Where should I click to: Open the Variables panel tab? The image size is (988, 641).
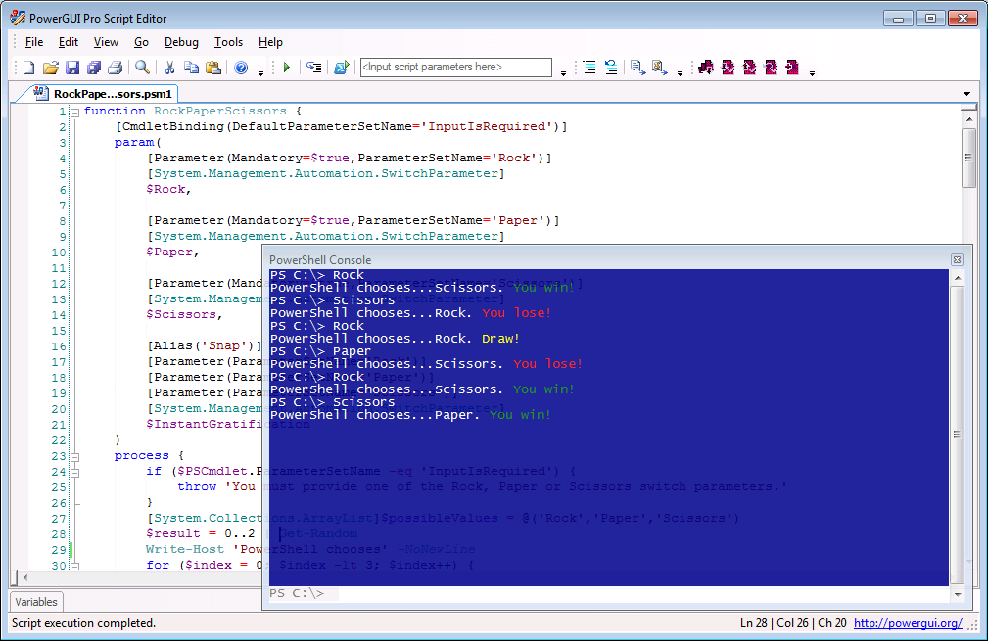(36, 602)
